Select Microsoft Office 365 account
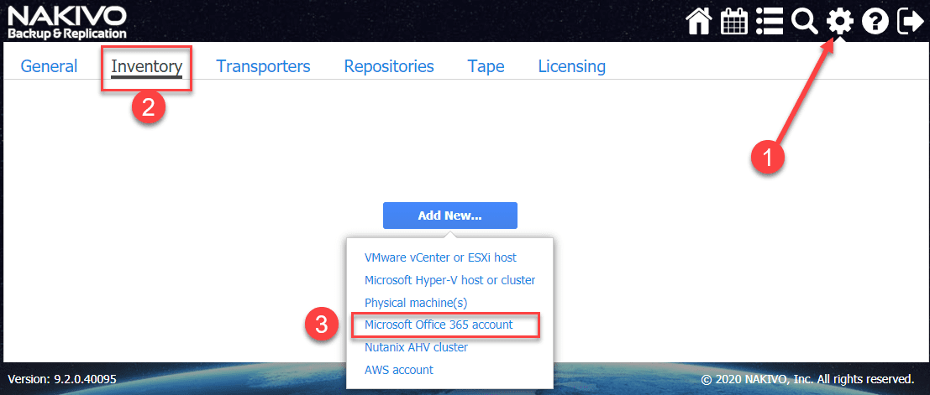This screenshot has width=930, height=395. point(439,325)
